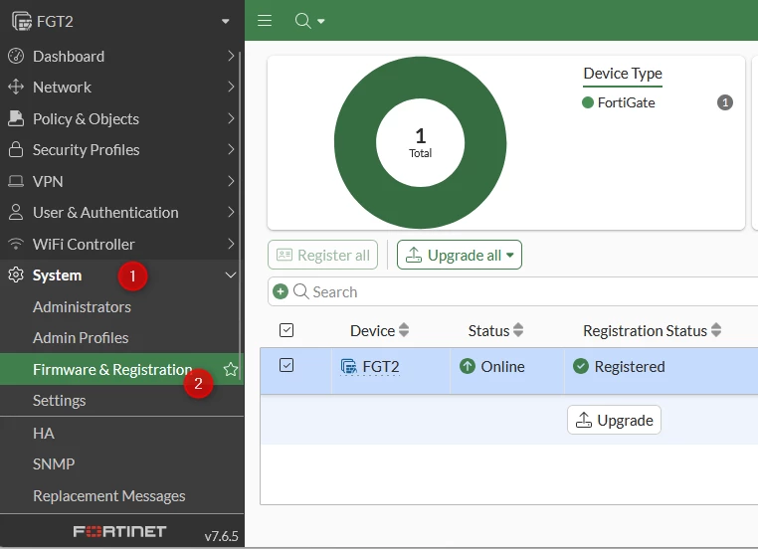The height and width of the screenshot is (549, 758).
Task: Click the '1 Total' center of donut chart
Action: pos(420,142)
